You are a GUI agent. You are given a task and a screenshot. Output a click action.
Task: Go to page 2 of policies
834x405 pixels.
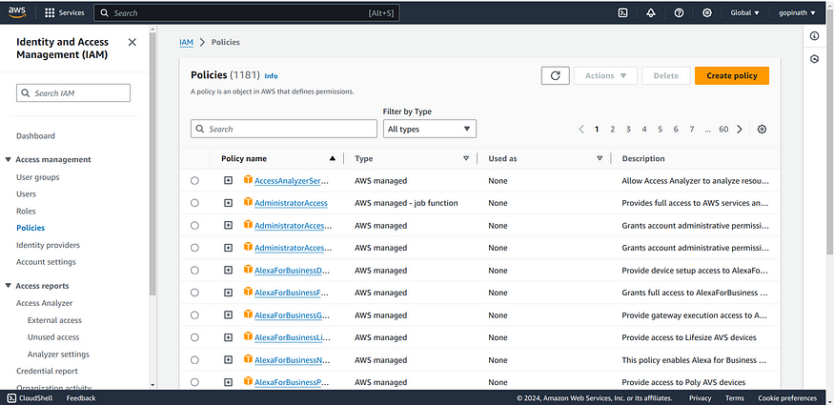coord(613,130)
